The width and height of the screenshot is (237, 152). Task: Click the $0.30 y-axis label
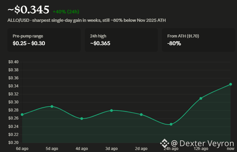point(13,102)
